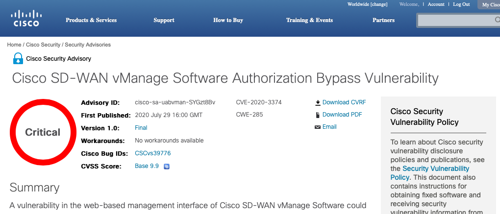
Task: Click the Log Out link
Action: pos(461,4)
